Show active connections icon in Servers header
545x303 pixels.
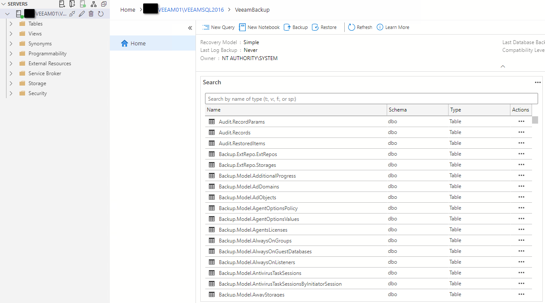click(x=83, y=4)
